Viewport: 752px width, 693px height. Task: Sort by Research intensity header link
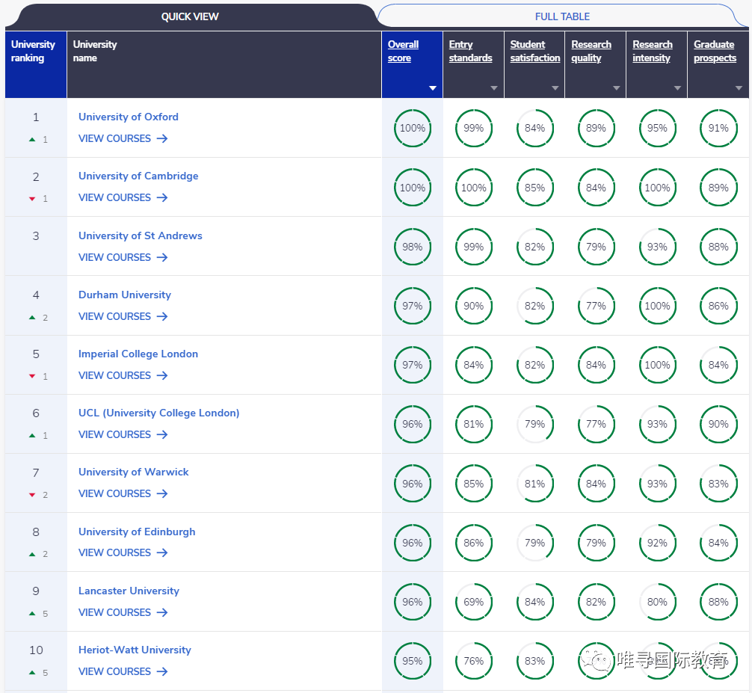click(x=653, y=51)
